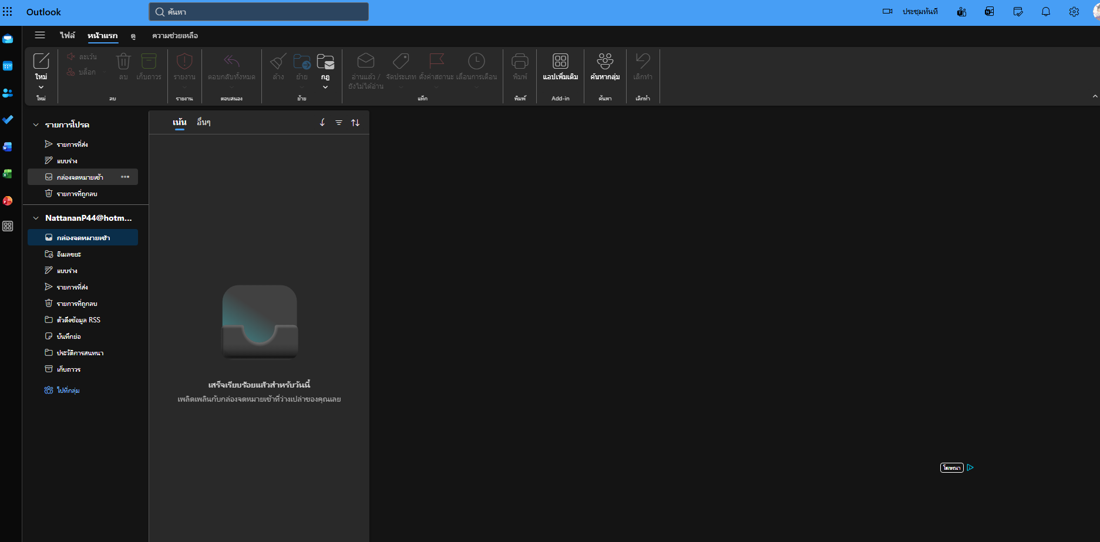Open the New mail dropdown arrow
This screenshot has height=542, width=1100.
click(x=41, y=87)
